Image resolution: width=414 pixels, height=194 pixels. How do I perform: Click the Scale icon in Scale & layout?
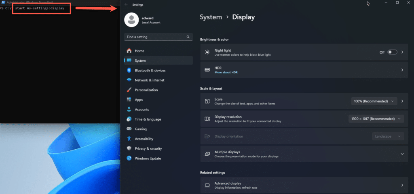207,101
